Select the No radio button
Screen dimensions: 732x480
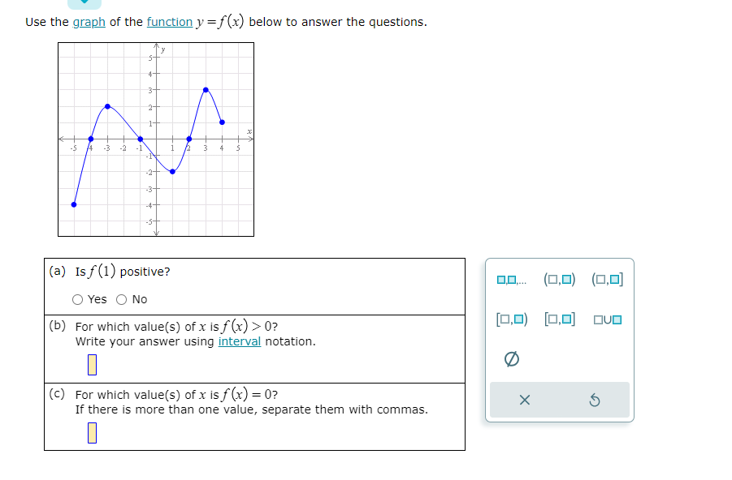(120, 299)
